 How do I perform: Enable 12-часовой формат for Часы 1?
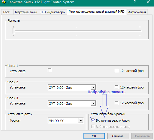click(117, 70)
